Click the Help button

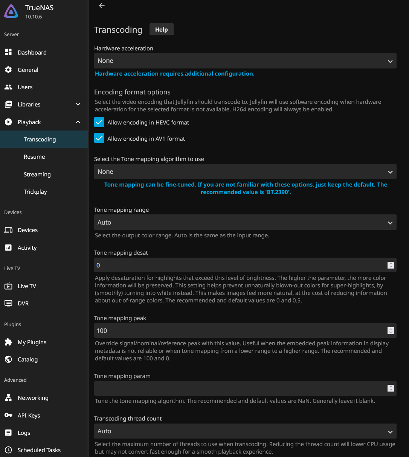(161, 30)
